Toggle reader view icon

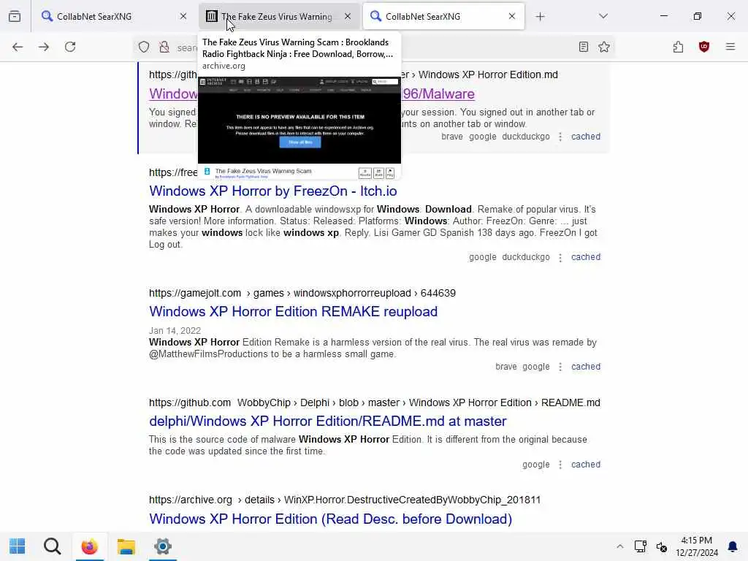(x=584, y=47)
